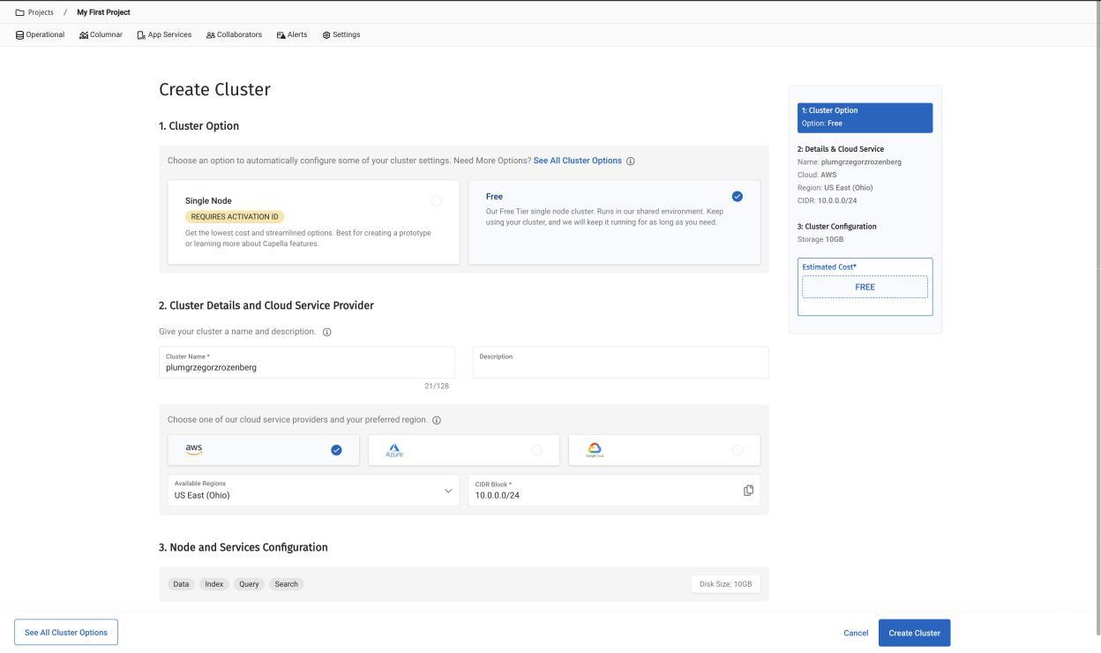Click info icon beside See All Cluster Options
This screenshot has height=653, width=1101.
click(x=630, y=161)
